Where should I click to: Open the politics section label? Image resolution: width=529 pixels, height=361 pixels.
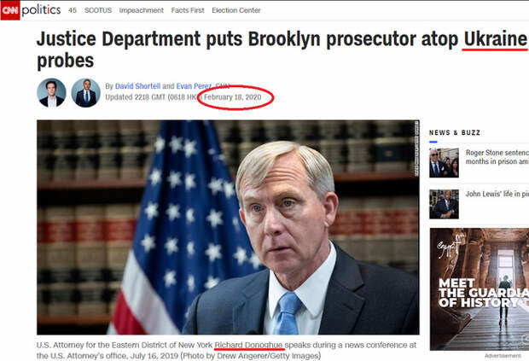[41, 10]
